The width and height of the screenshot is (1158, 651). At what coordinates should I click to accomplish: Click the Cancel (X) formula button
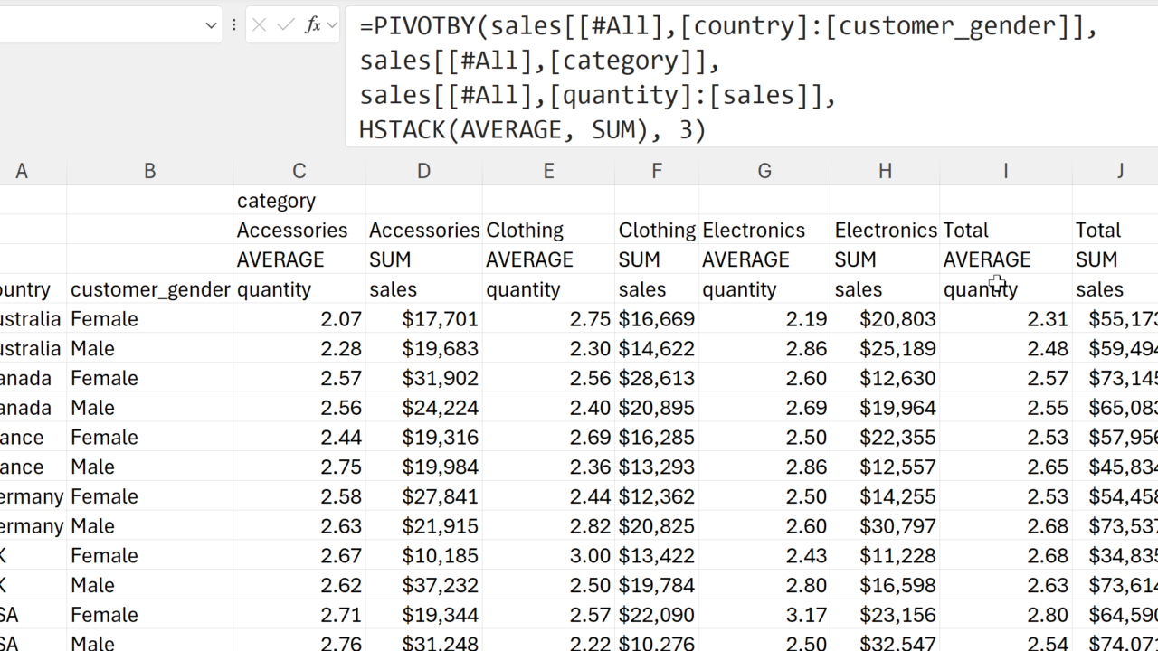[259, 25]
